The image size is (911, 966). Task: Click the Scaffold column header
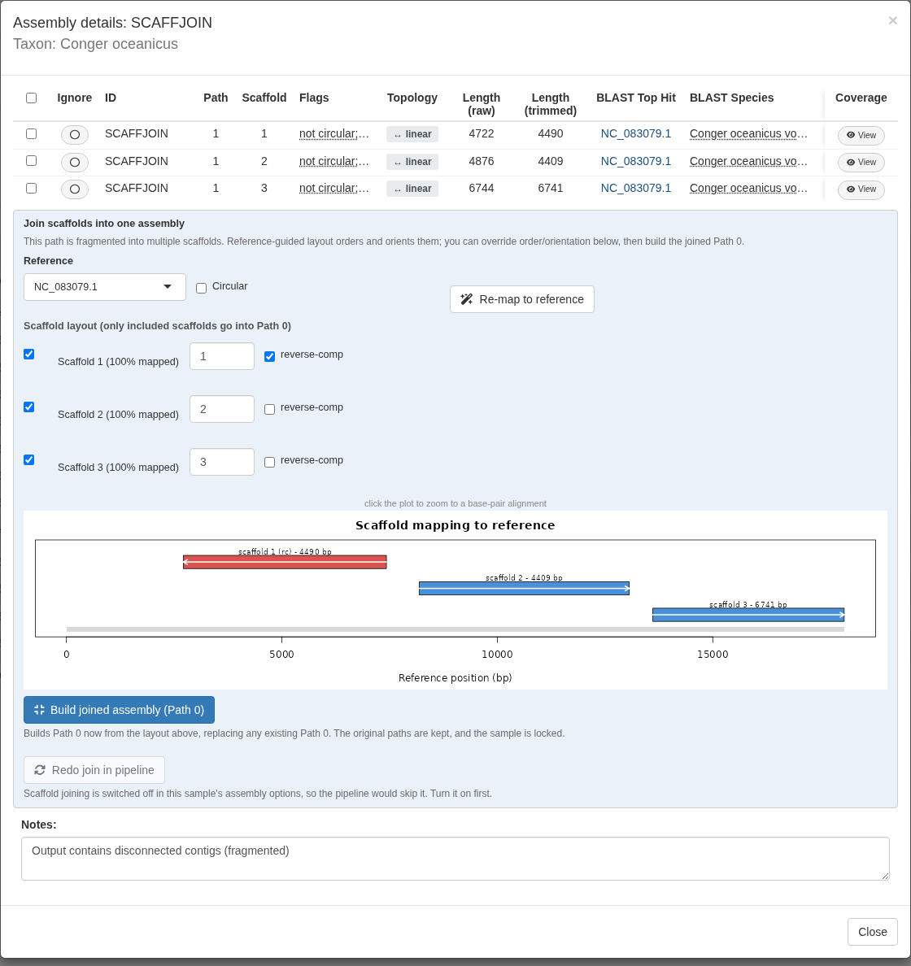click(x=264, y=98)
